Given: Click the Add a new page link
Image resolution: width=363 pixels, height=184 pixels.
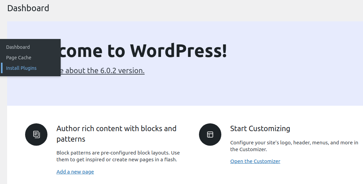Looking at the screenshot, I should (x=75, y=172).
